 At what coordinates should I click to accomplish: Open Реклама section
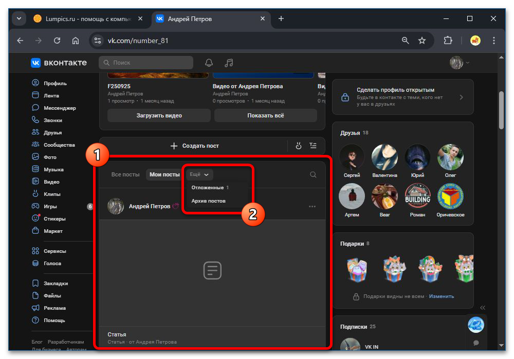click(x=49, y=308)
